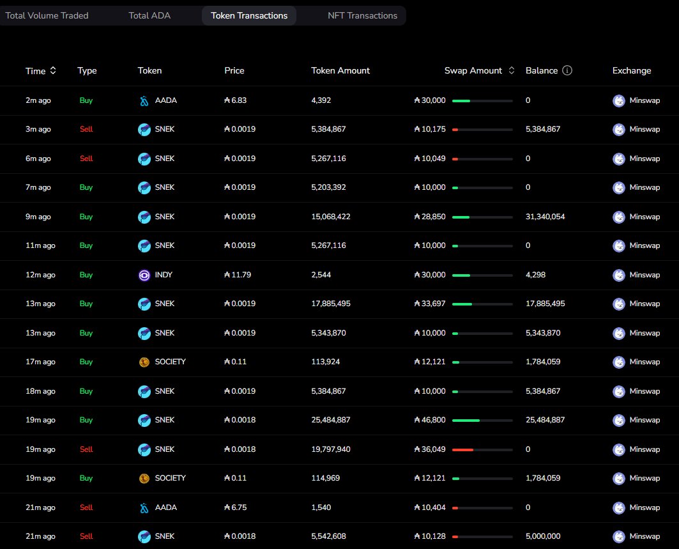Screen dimensions: 679x549
Task: Sort by Time column arrows
Action: pos(53,70)
